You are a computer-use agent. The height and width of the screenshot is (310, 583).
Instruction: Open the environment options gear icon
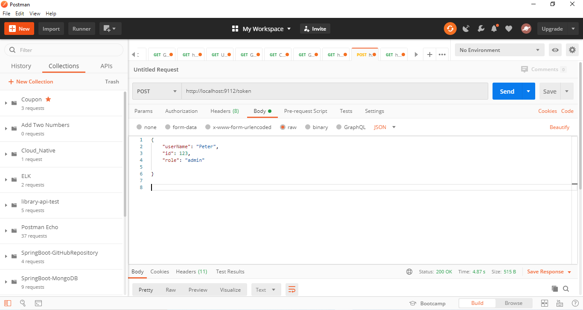tap(572, 50)
